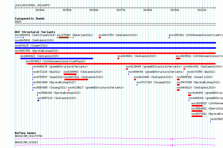Open BACH2|NM_021813 gene label
Image resolution: width=223 pixels, height=148 pixels.
[x=26, y=142]
